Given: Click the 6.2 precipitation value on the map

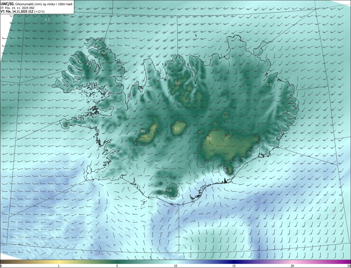Looking at the screenshot, I should (47, 20).
